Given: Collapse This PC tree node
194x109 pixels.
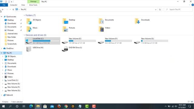Looking at the screenshot, I should (2, 53).
